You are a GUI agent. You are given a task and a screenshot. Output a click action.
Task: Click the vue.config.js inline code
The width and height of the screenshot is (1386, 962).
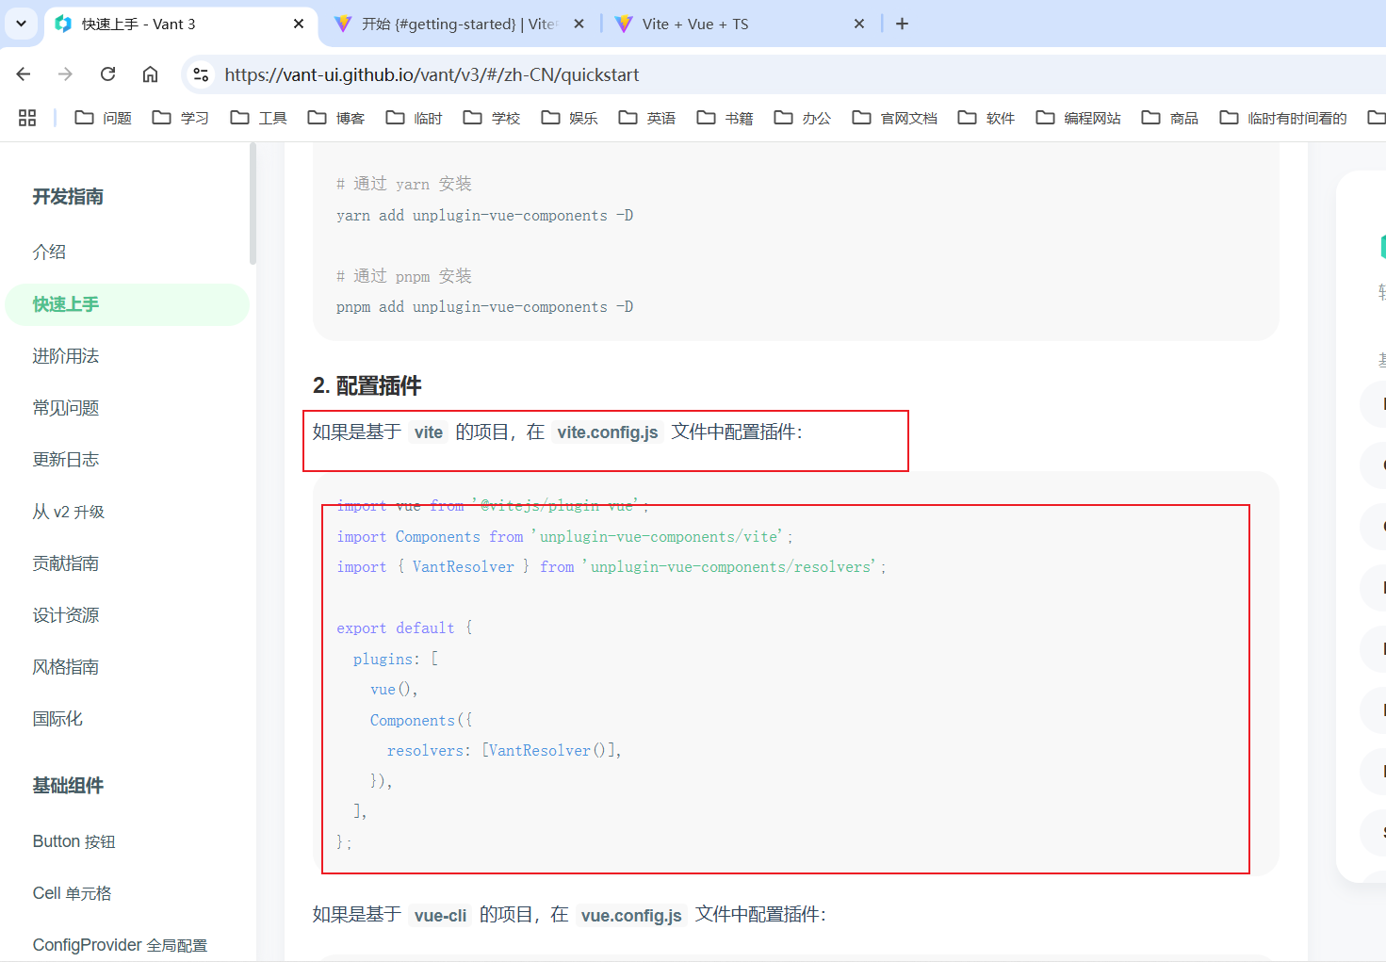point(631,915)
